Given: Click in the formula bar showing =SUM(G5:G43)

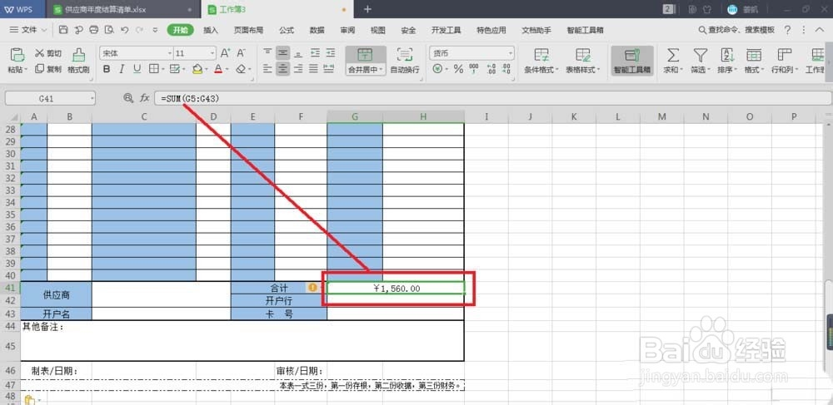Looking at the screenshot, I should 492,99.
